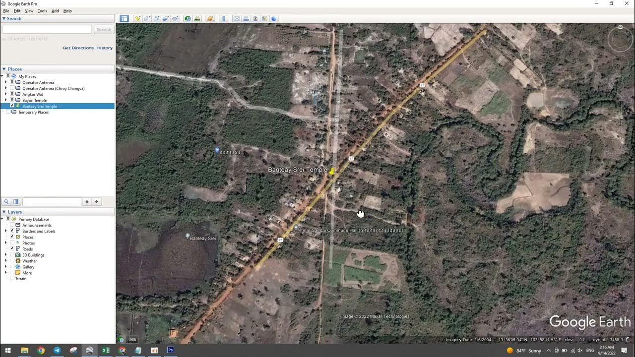Open the Add menu
This screenshot has width=635, height=357.
(55, 11)
